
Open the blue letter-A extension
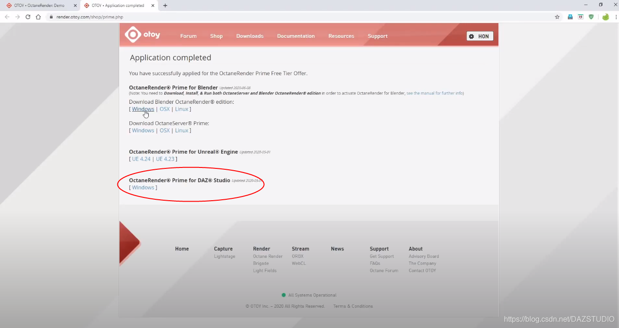[x=570, y=17]
